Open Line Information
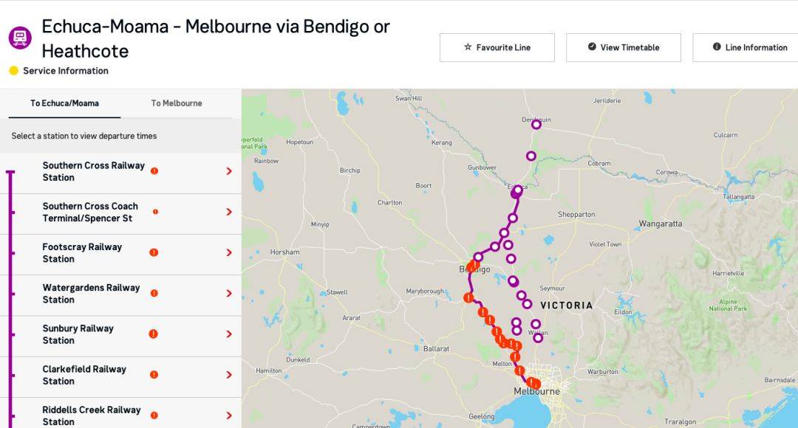The image size is (798, 428). pyautogui.click(x=746, y=48)
